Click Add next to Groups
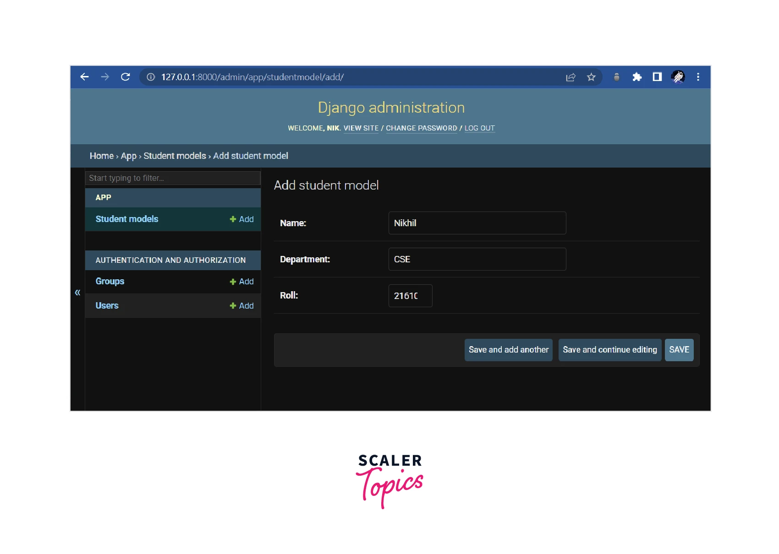The height and width of the screenshot is (554, 779). 241,282
